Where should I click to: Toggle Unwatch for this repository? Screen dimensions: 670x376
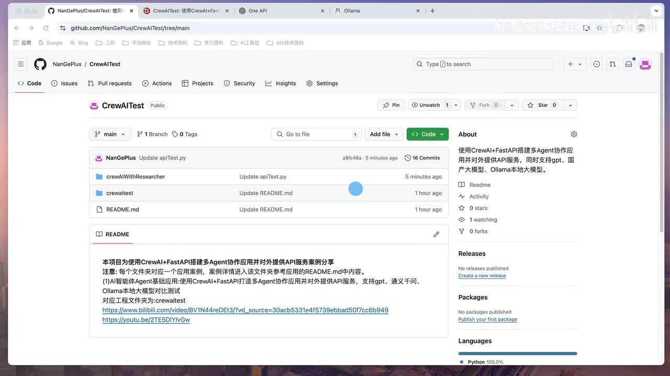tap(430, 105)
